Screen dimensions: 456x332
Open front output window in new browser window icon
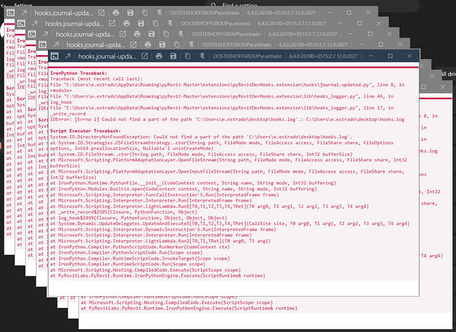pos(144,56)
